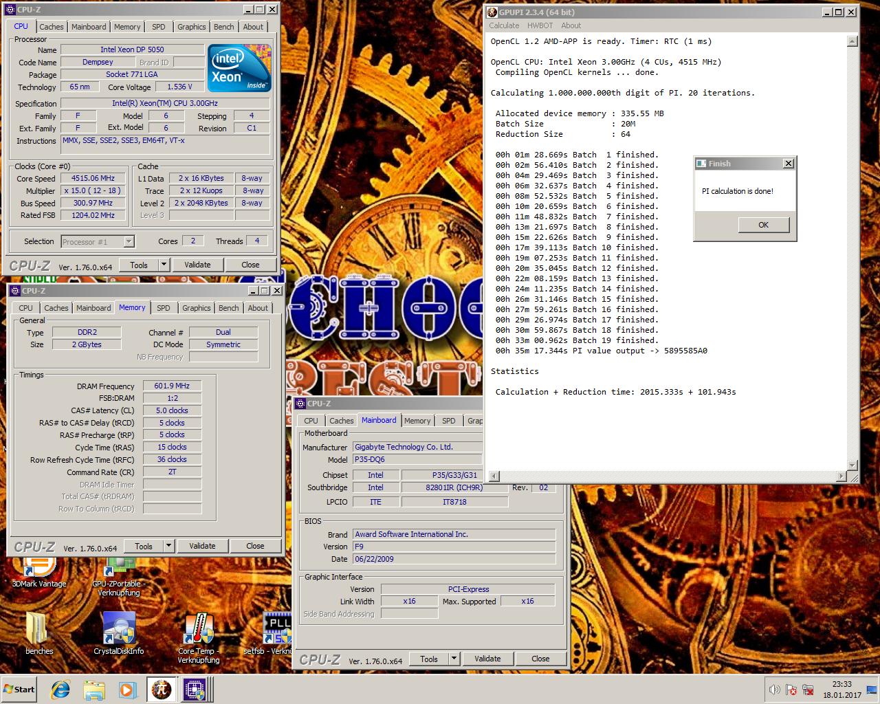Open the Processor #1 selection dropdown
This screenshot has width=880, height=704.
[x=98, y=241]
